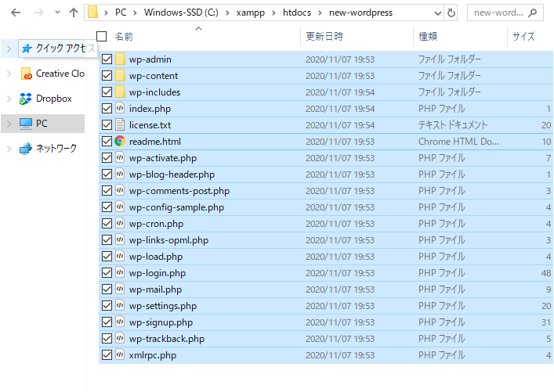
Task: Sort files by the 種類 column header
Action: 428,37
